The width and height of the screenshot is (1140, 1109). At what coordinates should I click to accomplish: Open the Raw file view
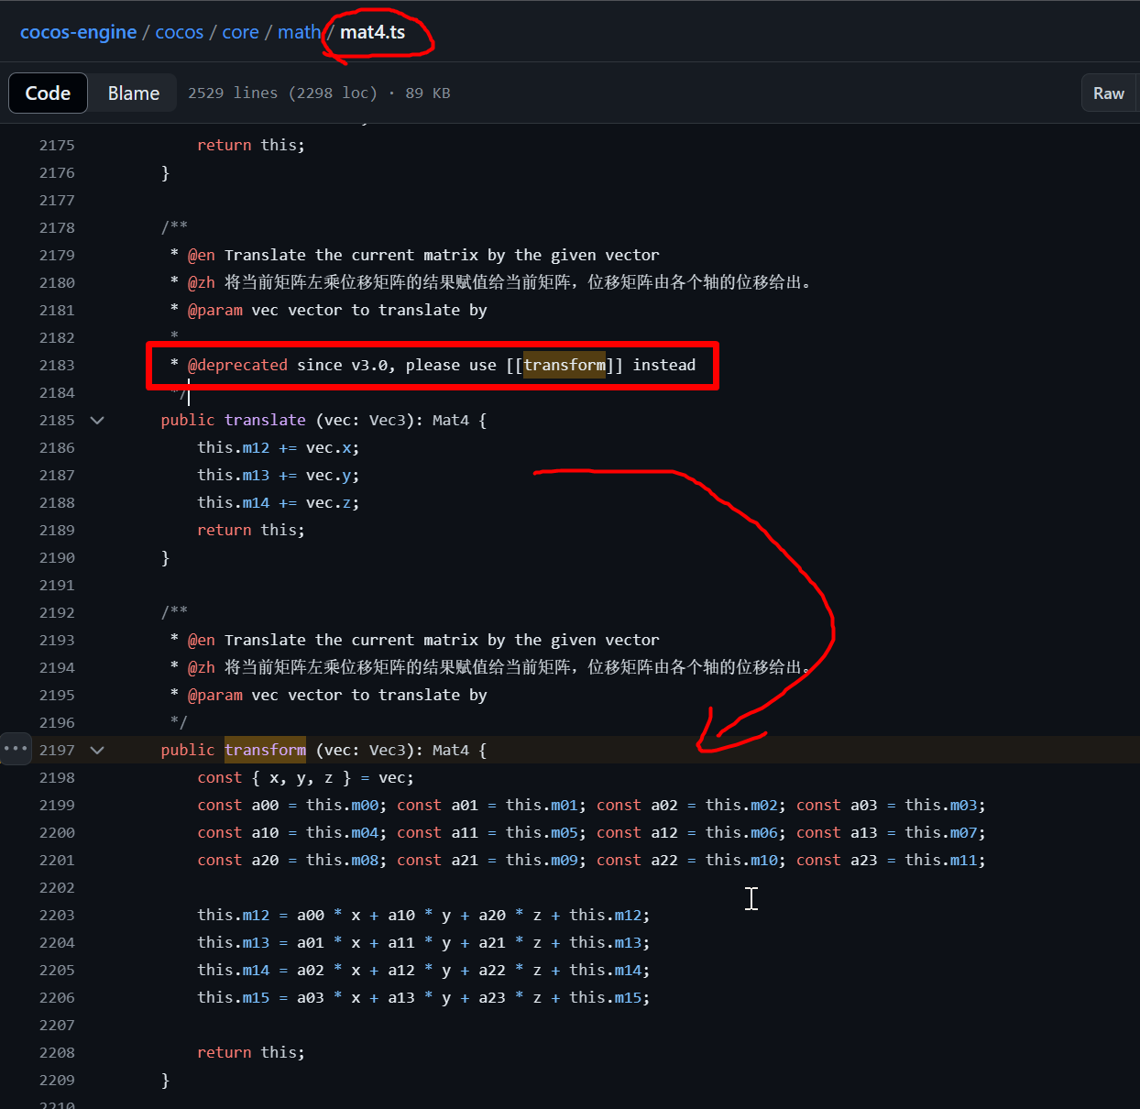click(x=1109, y=93)
